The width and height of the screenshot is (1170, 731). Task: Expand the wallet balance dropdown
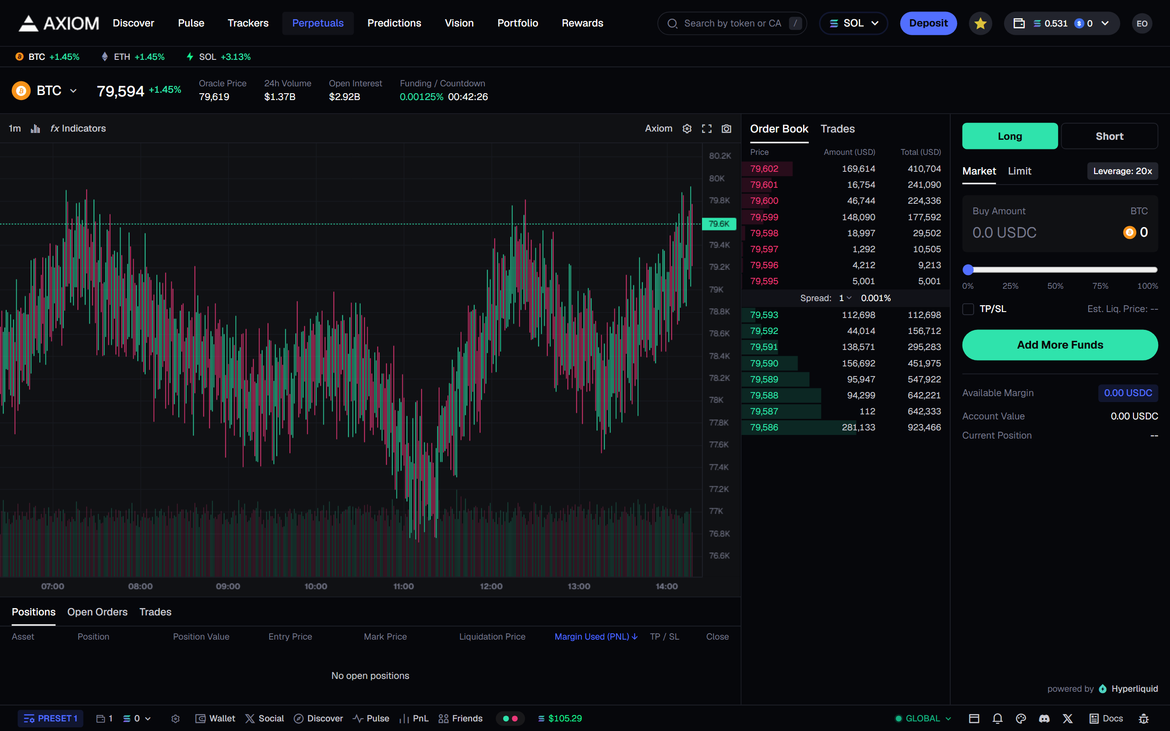click(x=1062, y=23)
